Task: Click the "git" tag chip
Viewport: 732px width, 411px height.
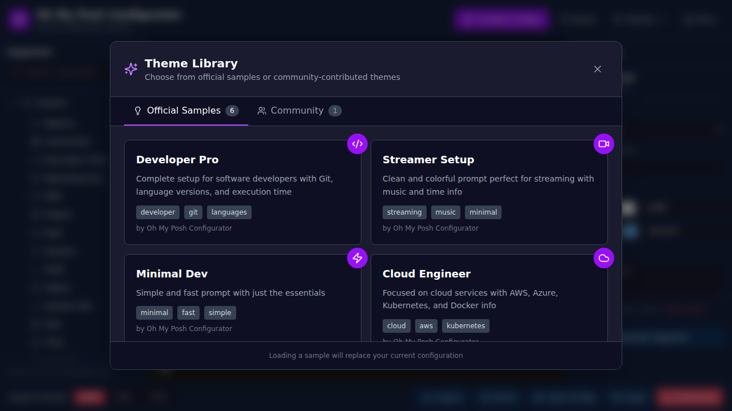Action: click(193, 212)
